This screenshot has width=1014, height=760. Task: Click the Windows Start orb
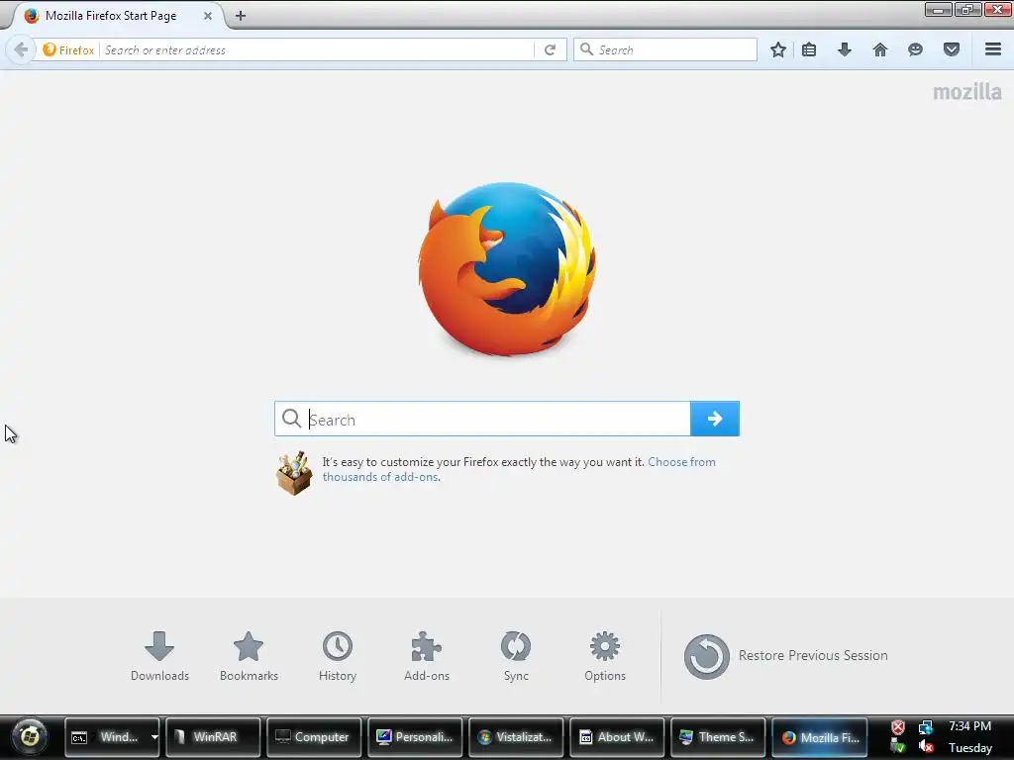[x=30, y=736]
